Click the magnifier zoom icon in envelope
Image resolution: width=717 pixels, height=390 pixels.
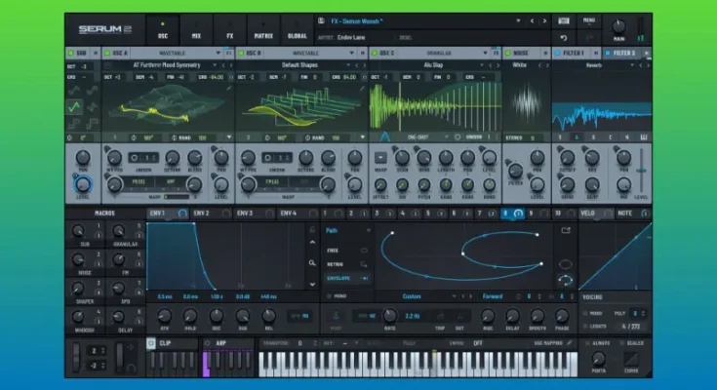click(x=311, y=262)
